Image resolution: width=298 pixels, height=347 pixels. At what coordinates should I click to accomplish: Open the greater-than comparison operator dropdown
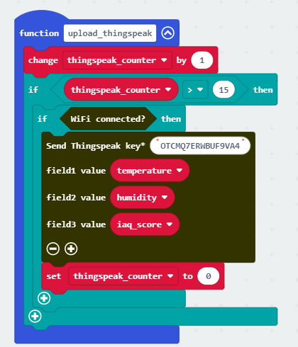pyautogui.click(x=195, y=90)
